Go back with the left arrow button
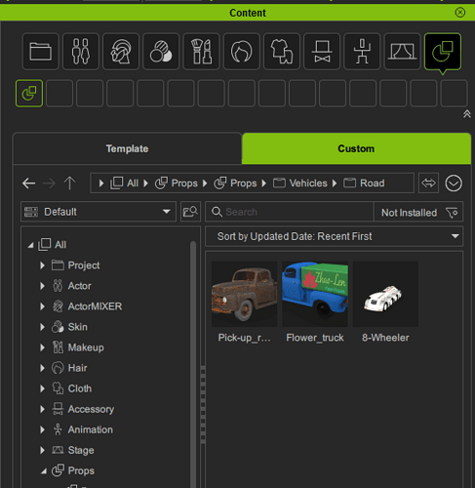Image resolution: width=475 pixels, height=488 pixels. [x=28, y=183]
